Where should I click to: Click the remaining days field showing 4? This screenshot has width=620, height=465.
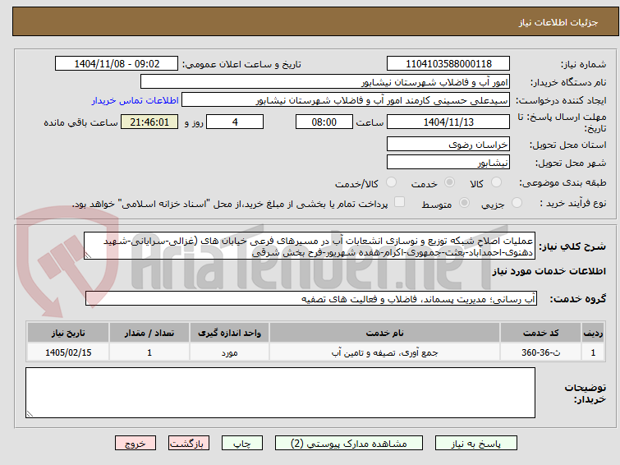tap(235, 122)
